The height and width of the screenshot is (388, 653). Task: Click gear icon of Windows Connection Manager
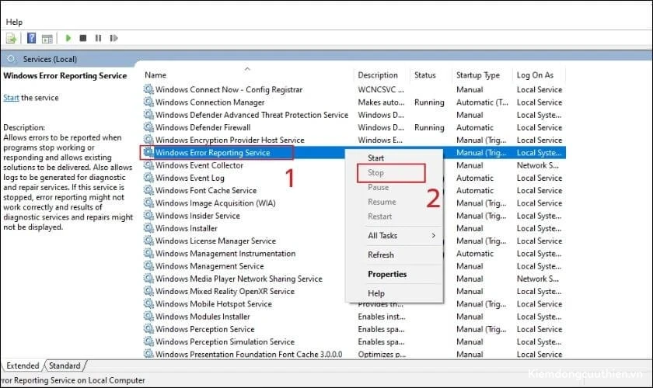[148, 102]
